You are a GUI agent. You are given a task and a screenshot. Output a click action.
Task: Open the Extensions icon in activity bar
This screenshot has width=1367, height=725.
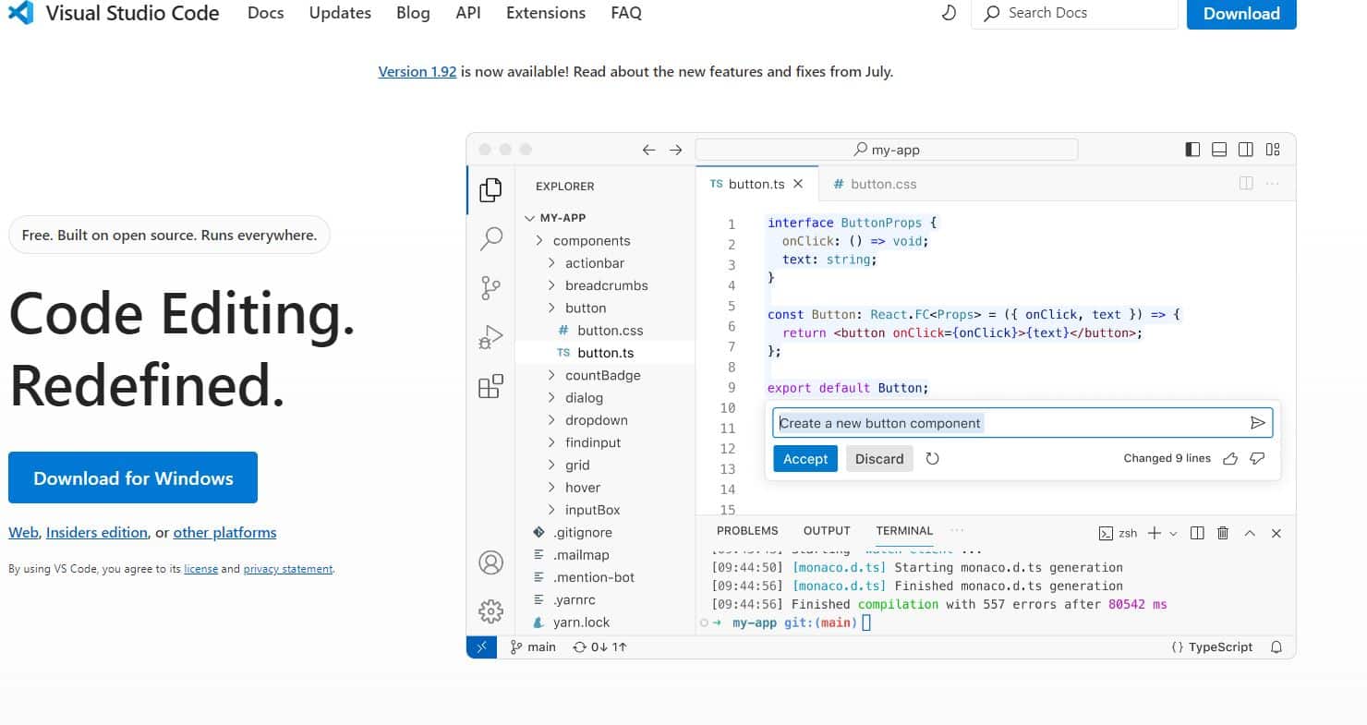pos(490,386)
